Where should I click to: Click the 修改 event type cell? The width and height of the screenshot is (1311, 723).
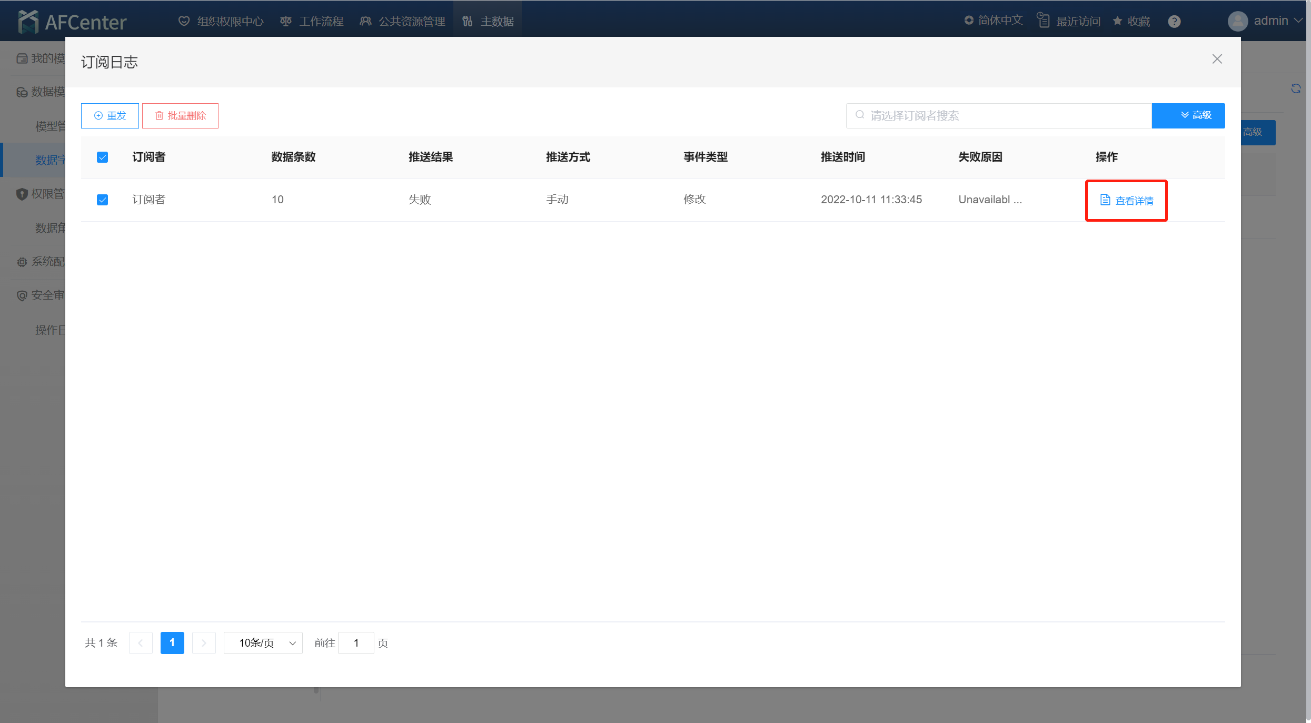coord(694,200)
